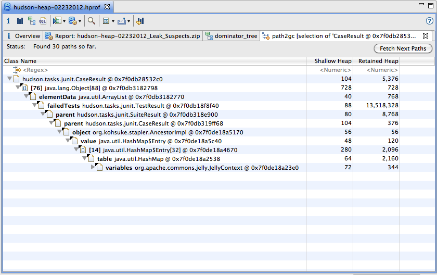This screenshot has width=437, height=275.
Task: Open the Query Browser dropdown arrow
Action: tap(80, 21)
